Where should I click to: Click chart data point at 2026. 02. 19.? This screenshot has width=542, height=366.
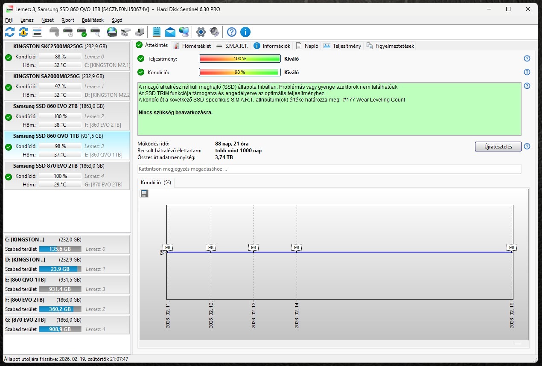pos(512,252)
